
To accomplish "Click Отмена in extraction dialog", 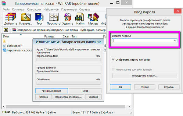I will tap(44, 97).
